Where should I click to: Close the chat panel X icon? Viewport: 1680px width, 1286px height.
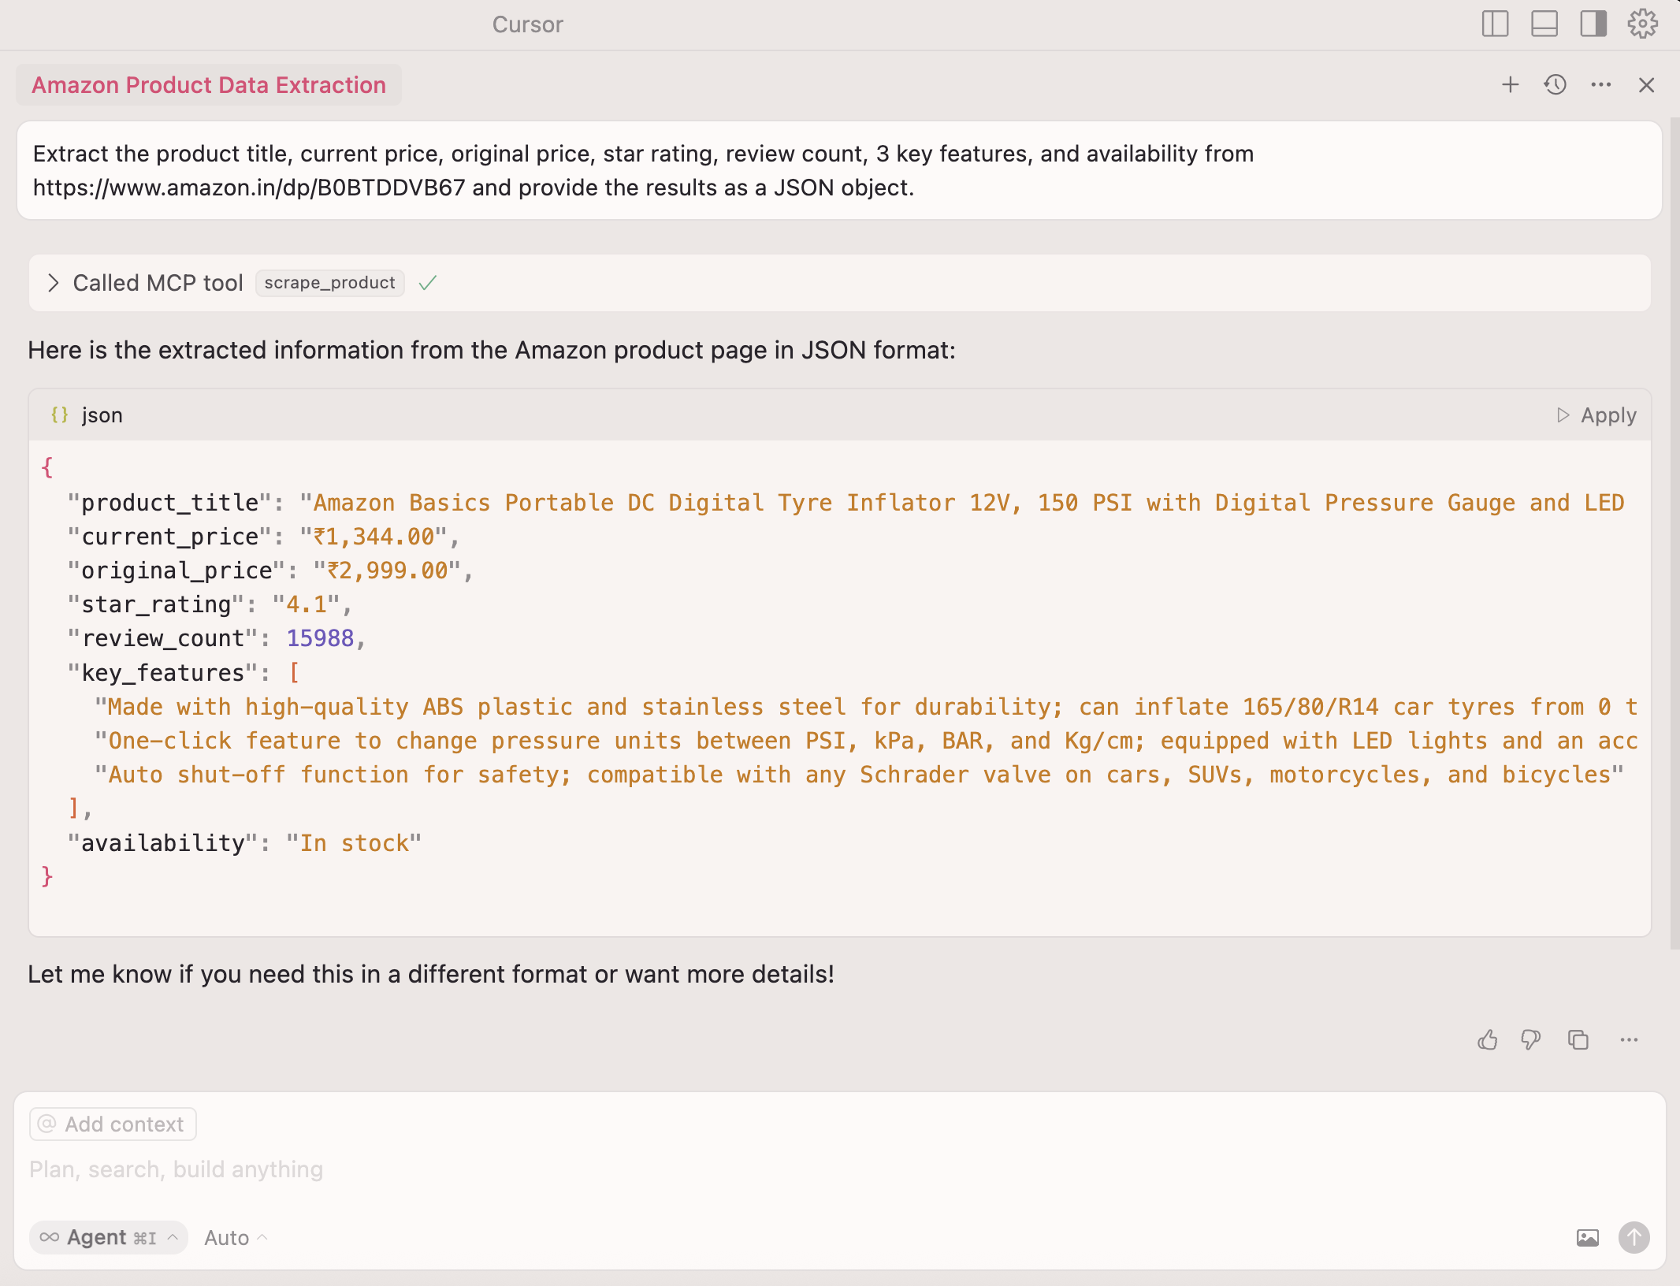tap(1646, 84)
